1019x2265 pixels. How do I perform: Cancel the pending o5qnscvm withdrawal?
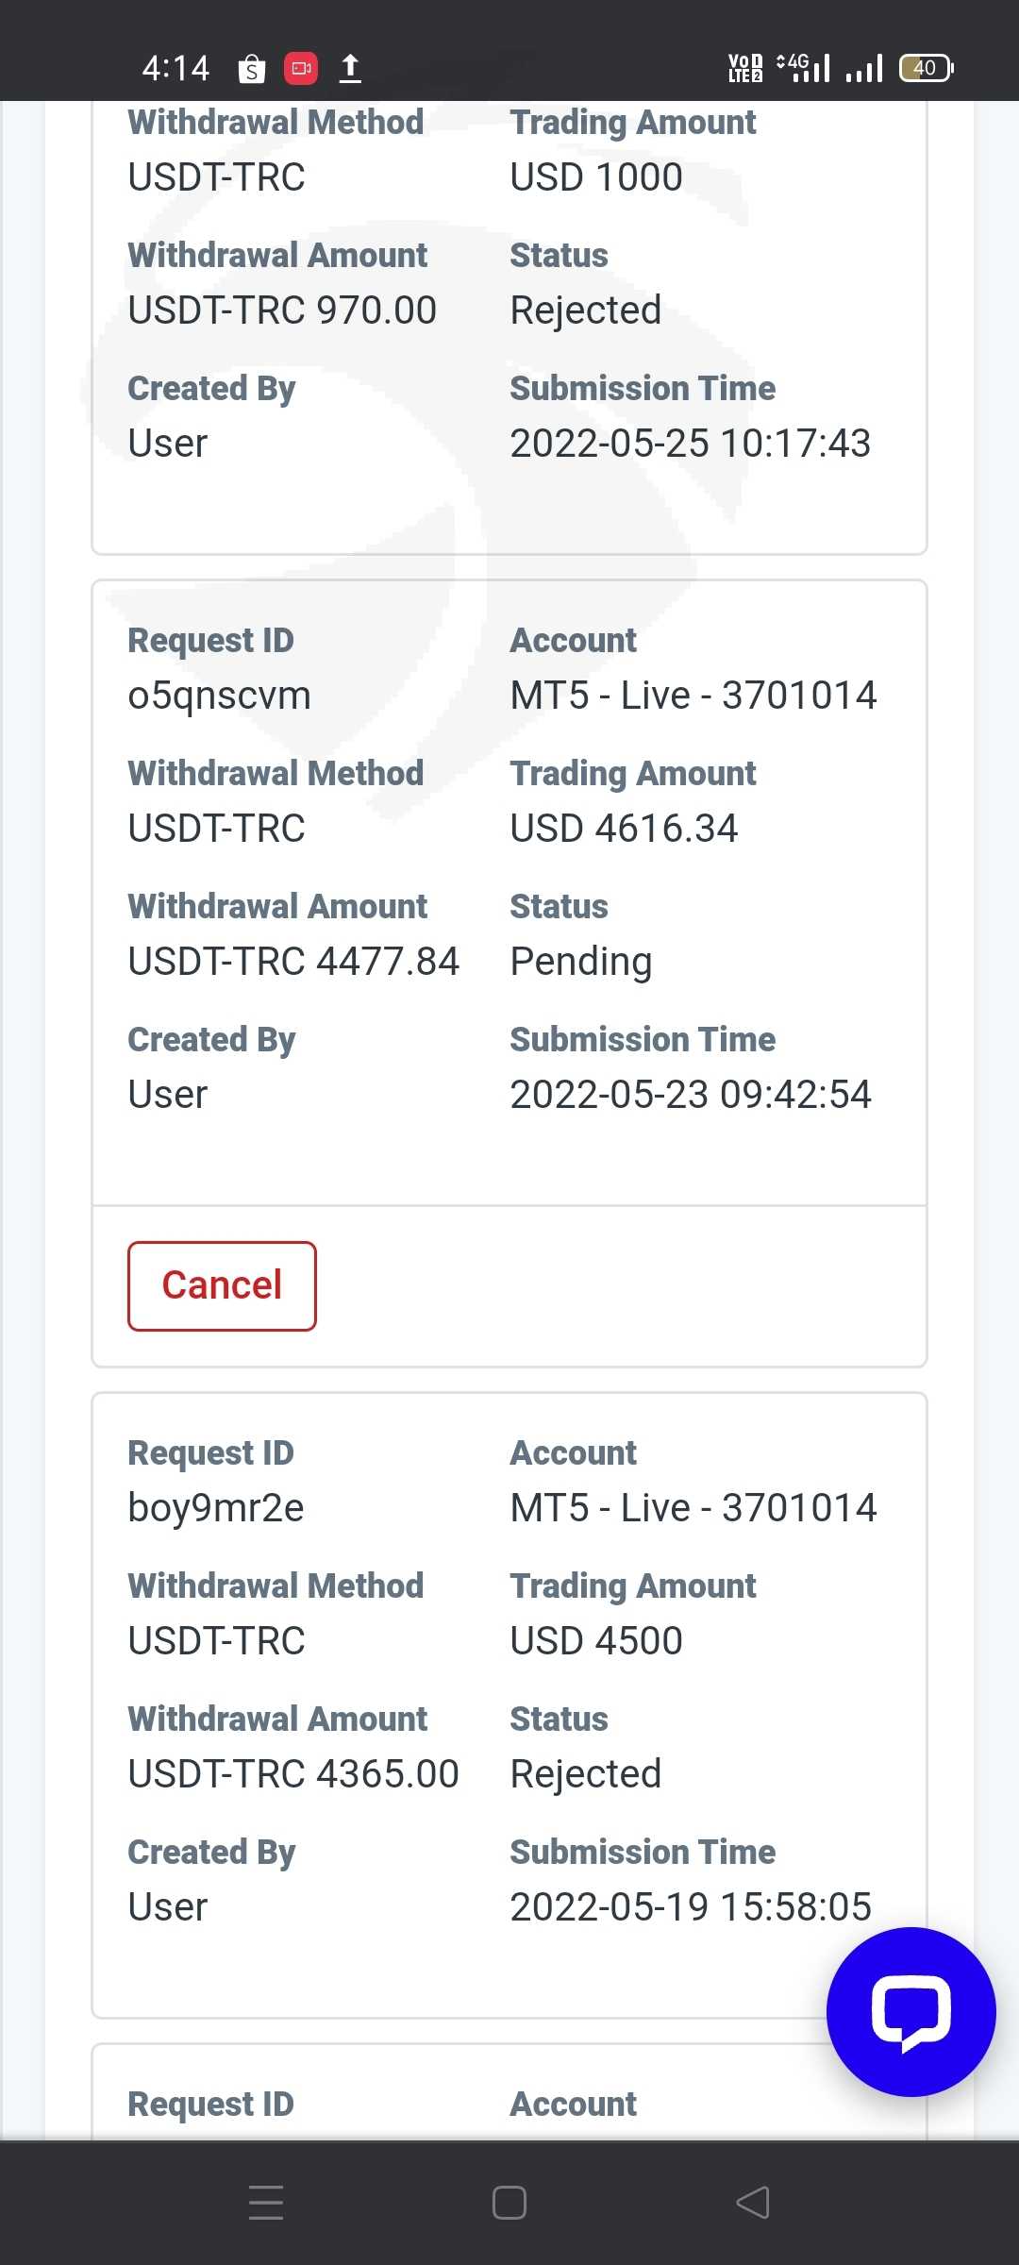point(222,1285)
